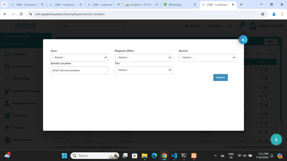Viewport: 287px width, 161px height.
Task: Click the taskbar Search box
Action: click(95, 156)
